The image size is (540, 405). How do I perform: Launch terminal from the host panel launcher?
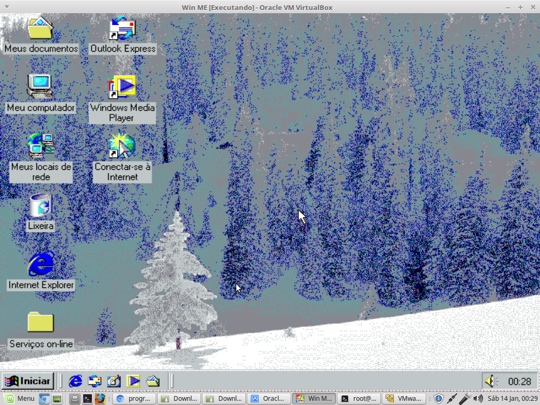tap(88, 399)
